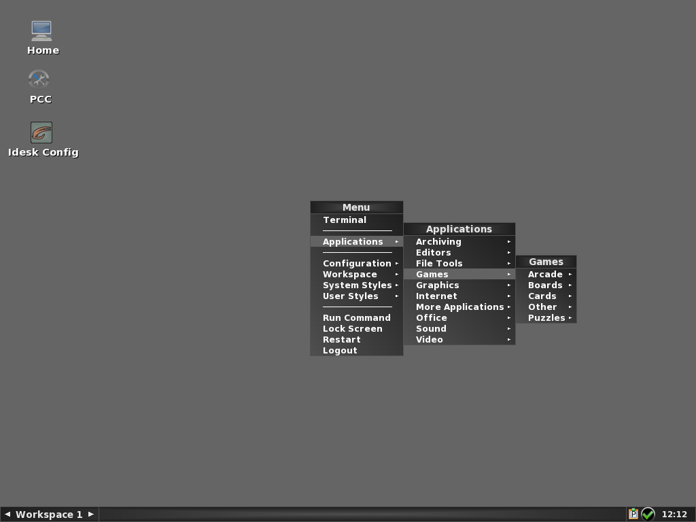Image resolution: width=696 pixels, height=522 pixels.
Task: Expand the Graphics applications submenu
Action: 459,285
